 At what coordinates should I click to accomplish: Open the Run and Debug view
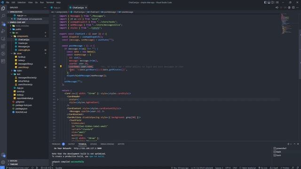click(3, 31)
